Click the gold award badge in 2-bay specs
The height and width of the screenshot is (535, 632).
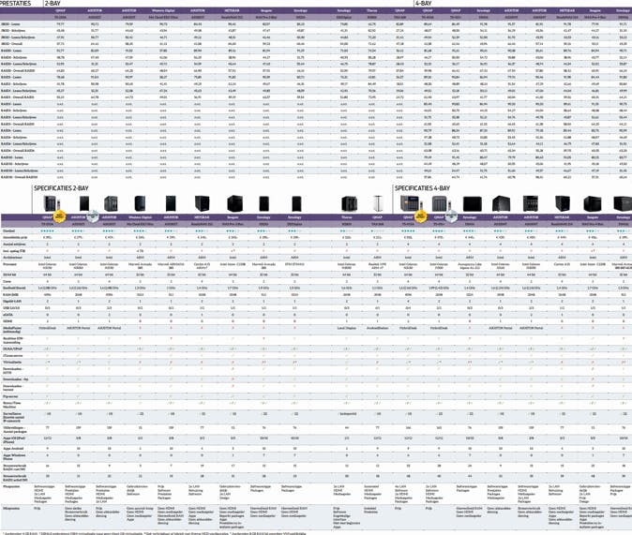60,216
